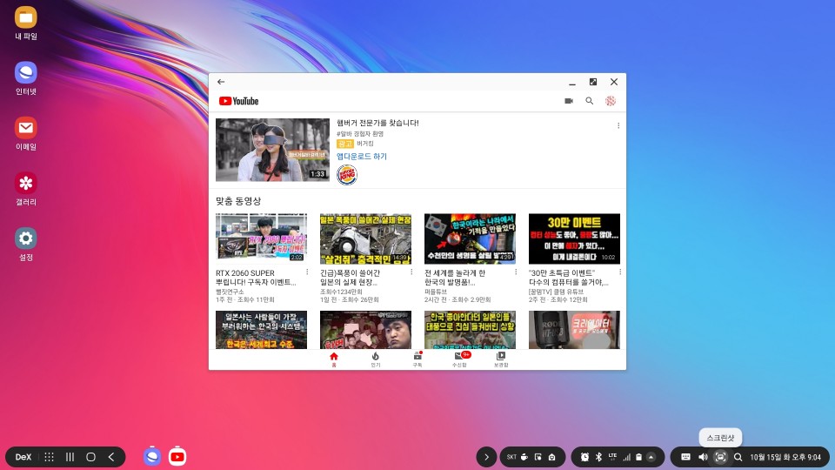Go to YouTube logo home
Screen dimensions: 835x470
[x=238, y=101]
